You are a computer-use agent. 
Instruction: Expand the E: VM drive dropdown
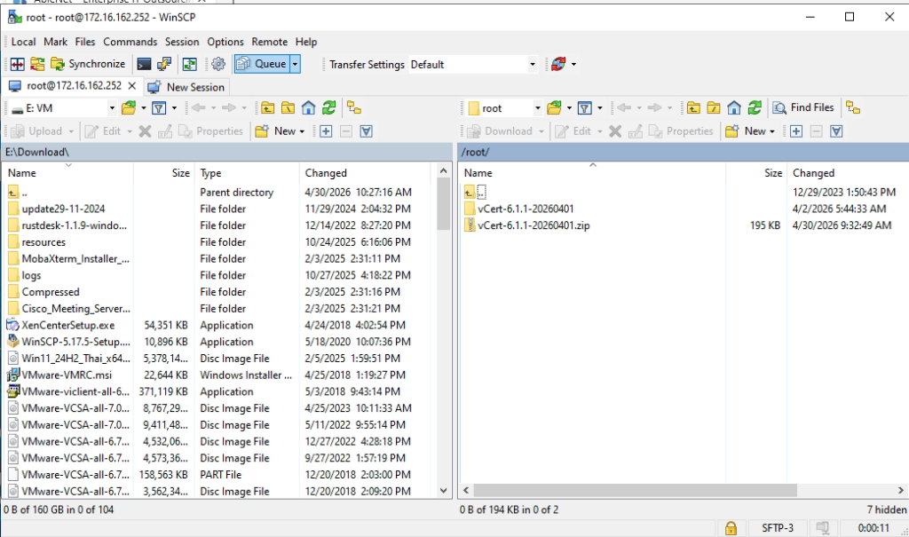click(112, 108)
